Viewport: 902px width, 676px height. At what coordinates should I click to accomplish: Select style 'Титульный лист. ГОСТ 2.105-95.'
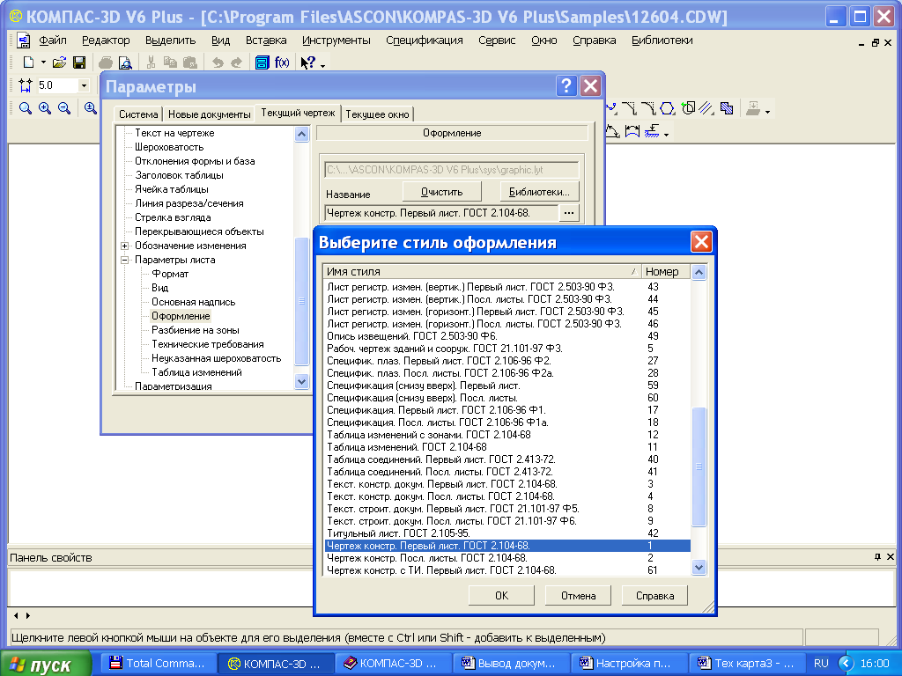pos(507,533)
